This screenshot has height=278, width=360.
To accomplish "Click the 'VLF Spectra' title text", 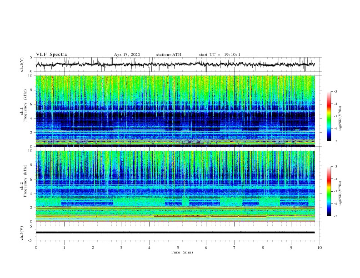I will coord(51,55).
